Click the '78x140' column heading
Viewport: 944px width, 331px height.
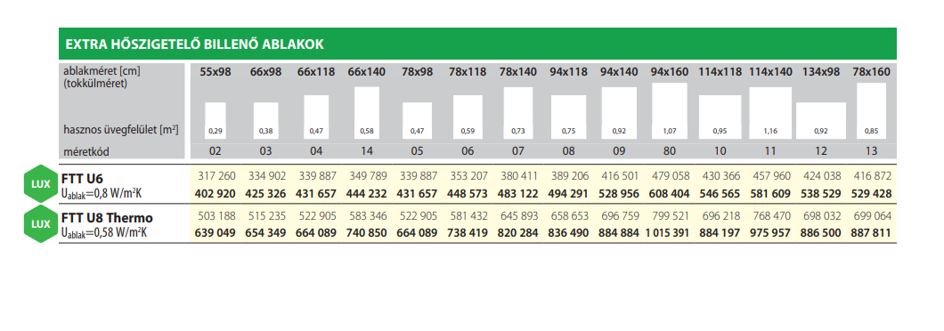click(518, 71)
